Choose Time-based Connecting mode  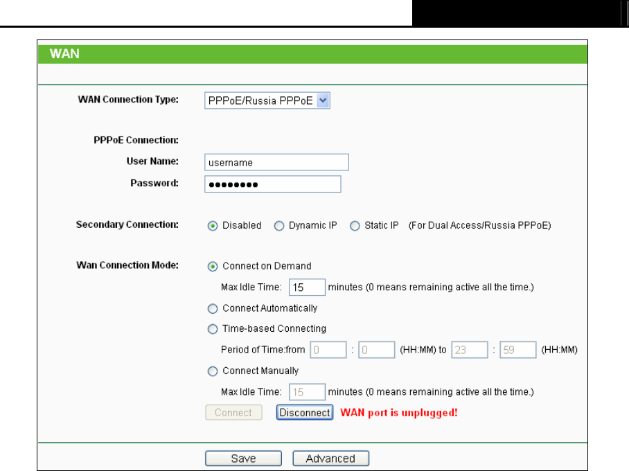213,329
